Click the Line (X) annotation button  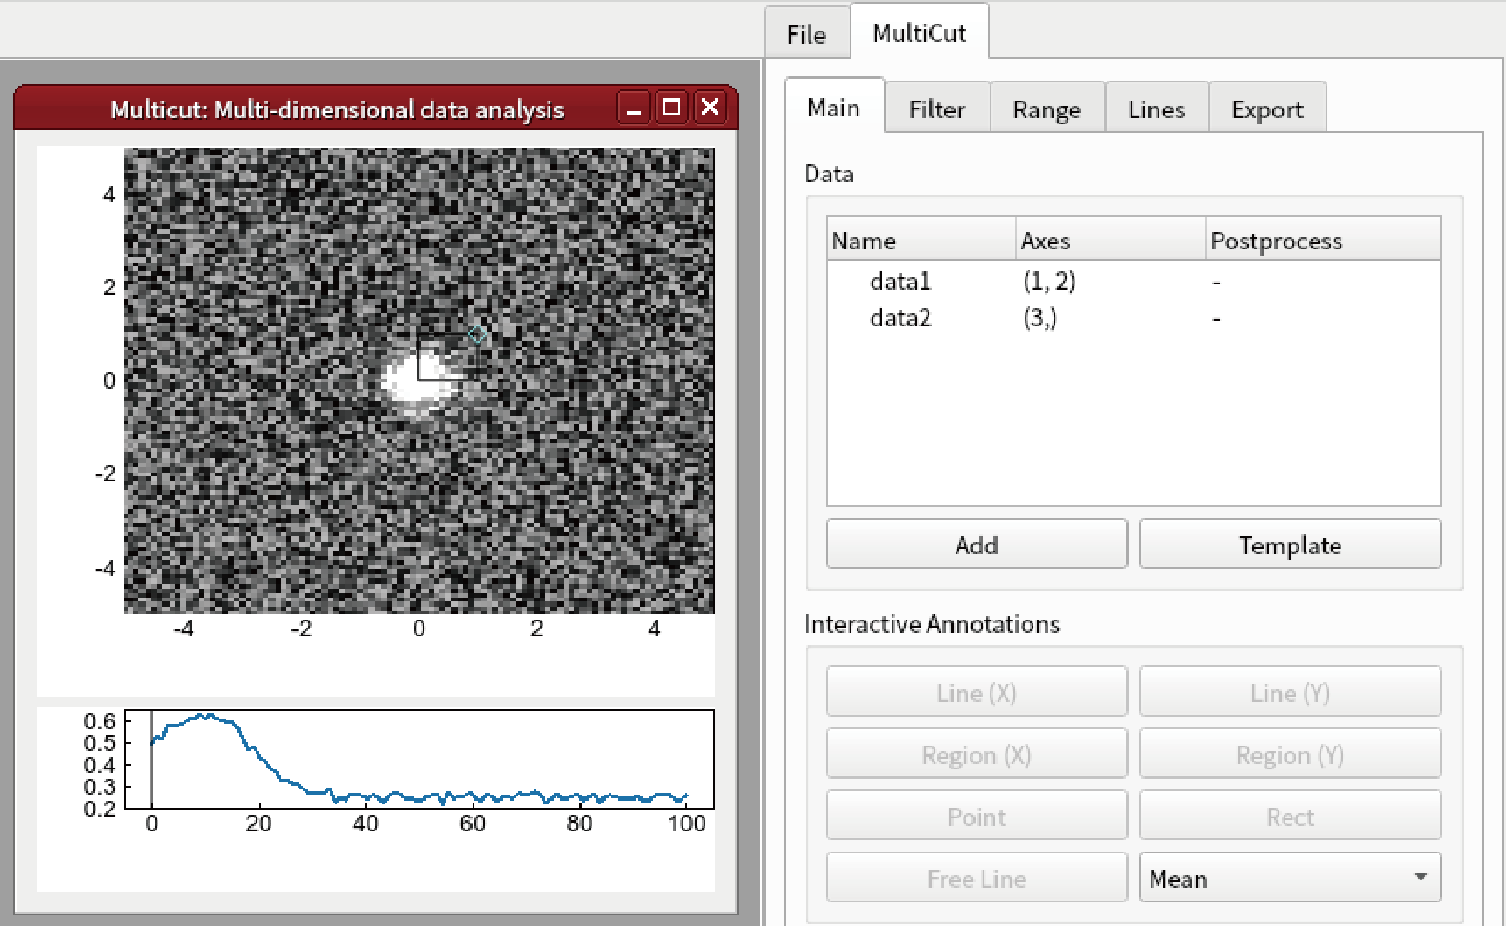click(977, 692)
